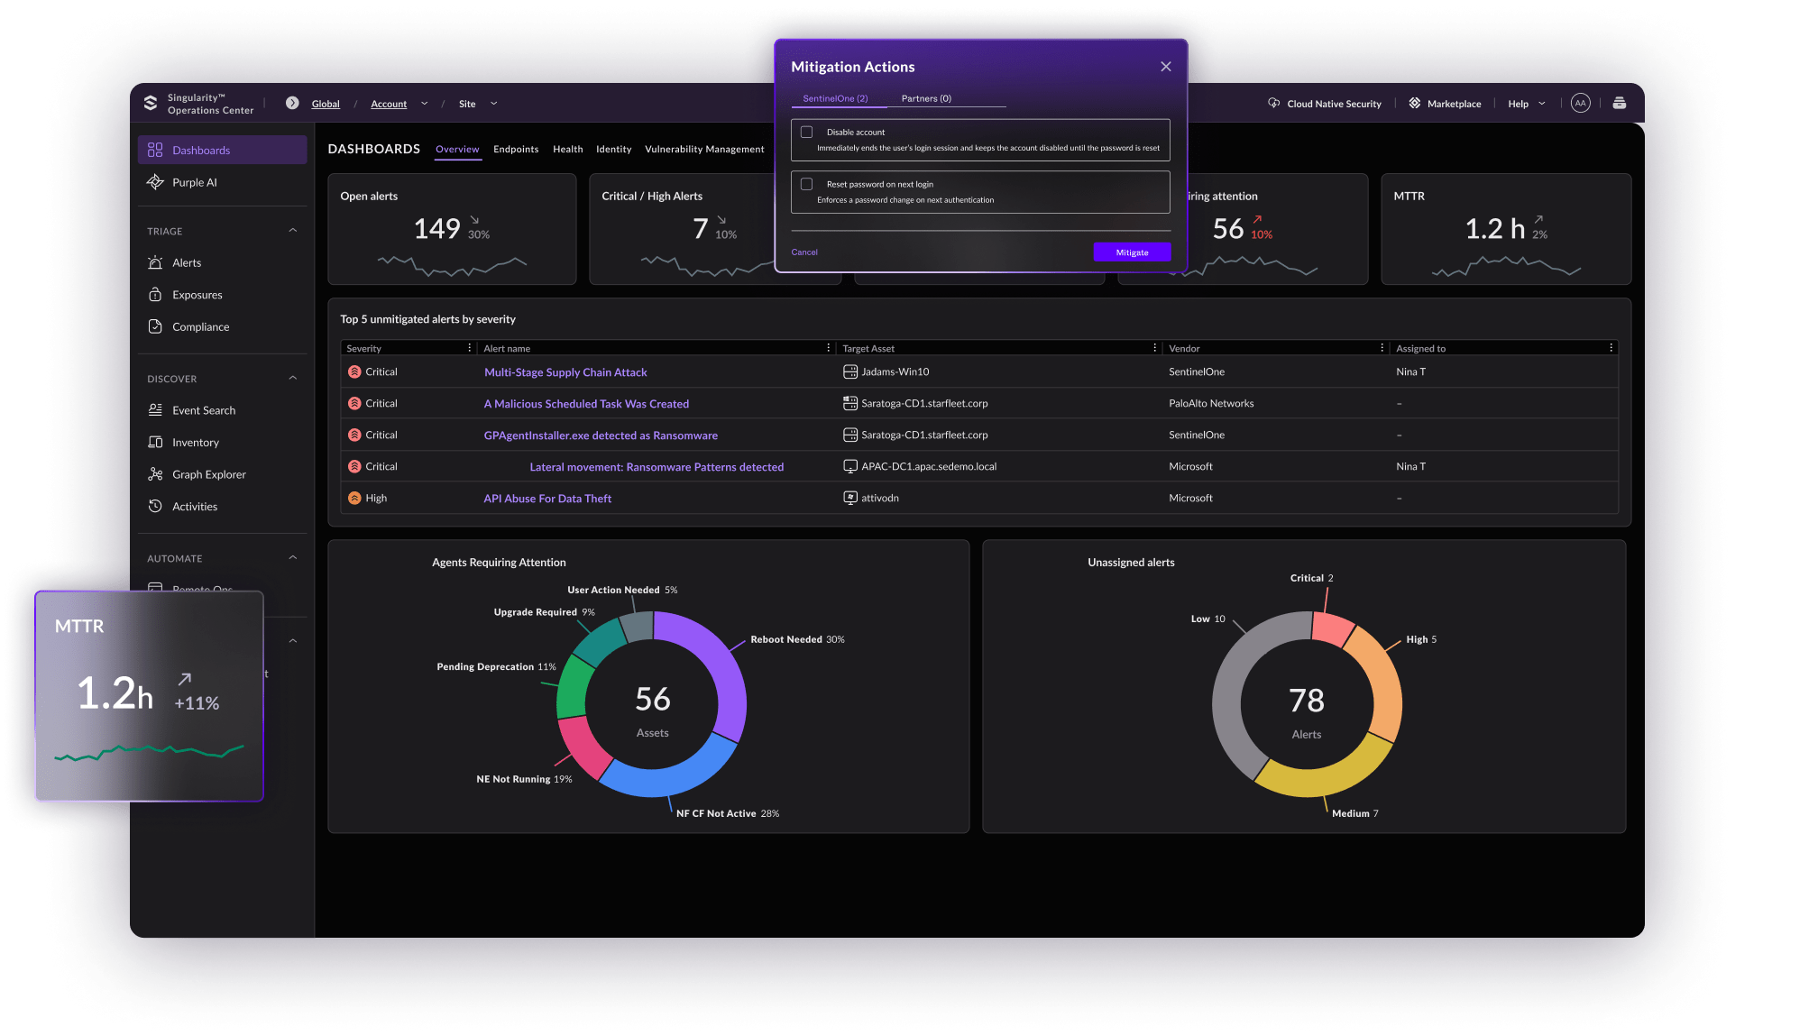Check Reset password on next login
The image size is (1818, 1036).
coord(807,184)
